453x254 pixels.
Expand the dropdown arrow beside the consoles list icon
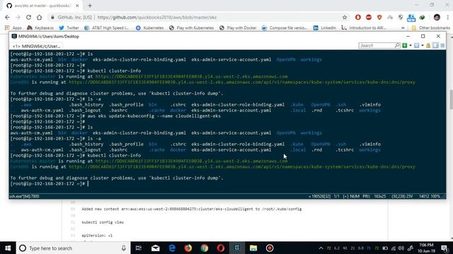423,45
